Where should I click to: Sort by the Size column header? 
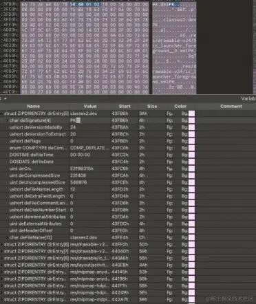[x=152, y=107]
